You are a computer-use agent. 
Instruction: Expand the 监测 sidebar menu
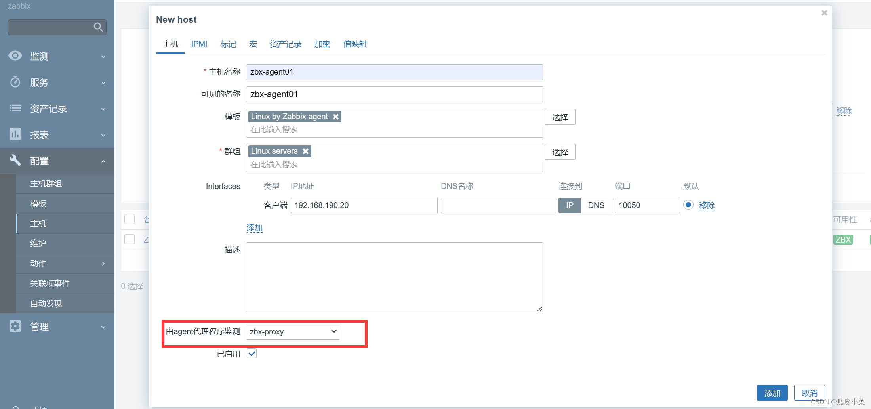tap(103, 57)
